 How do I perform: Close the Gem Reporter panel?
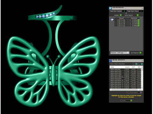[x=142, y=8]
